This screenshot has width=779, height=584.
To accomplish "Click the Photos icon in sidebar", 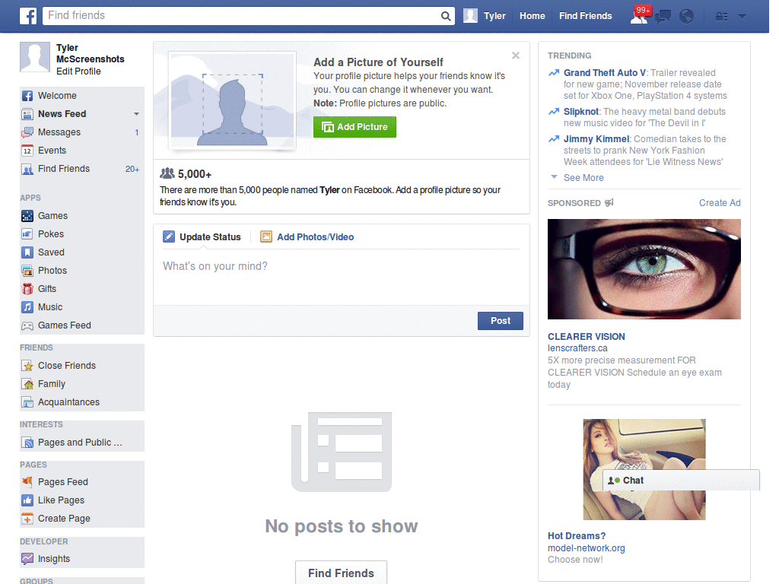I will 27,271.
